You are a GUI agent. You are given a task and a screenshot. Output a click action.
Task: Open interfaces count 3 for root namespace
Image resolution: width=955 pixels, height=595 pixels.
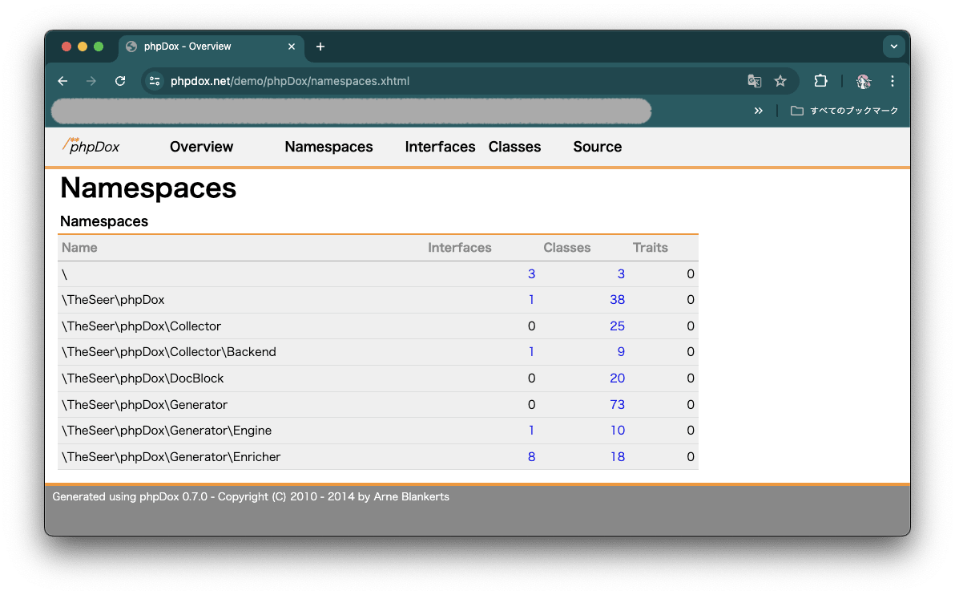pyautogui.click(x=532, y=273)
